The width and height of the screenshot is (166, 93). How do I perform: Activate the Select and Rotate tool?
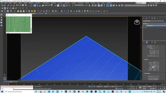pos(38,5)
